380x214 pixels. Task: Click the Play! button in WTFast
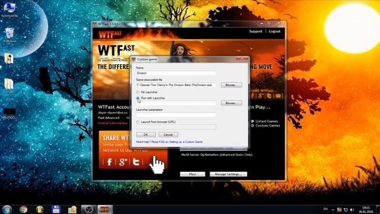(192, 174)
